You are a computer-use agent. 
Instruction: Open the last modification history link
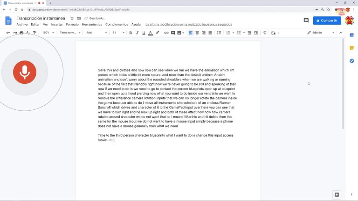(189, 24)
